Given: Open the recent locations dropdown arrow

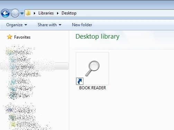Looking at the screenshot, I should click(22, 13).
